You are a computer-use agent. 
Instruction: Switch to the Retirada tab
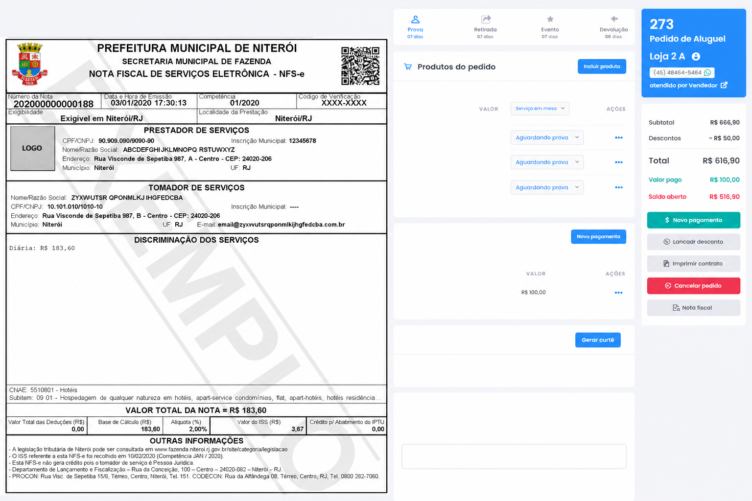485,27
